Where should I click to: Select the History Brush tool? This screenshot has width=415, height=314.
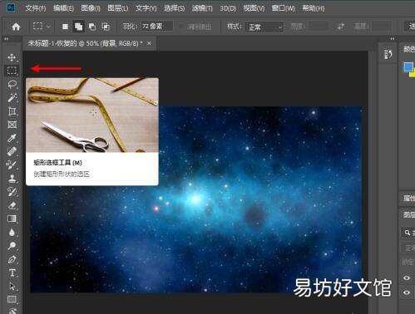pos(12,192)
